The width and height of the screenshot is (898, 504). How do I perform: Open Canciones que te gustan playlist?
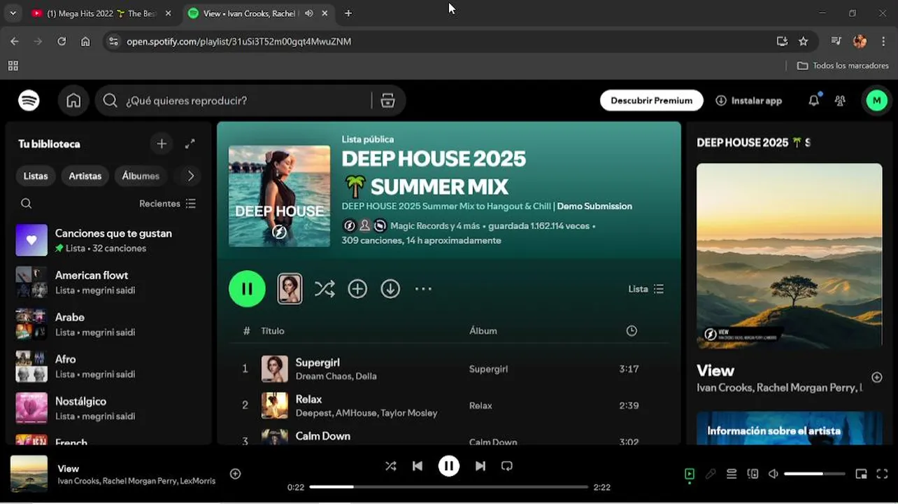(110, 240)
